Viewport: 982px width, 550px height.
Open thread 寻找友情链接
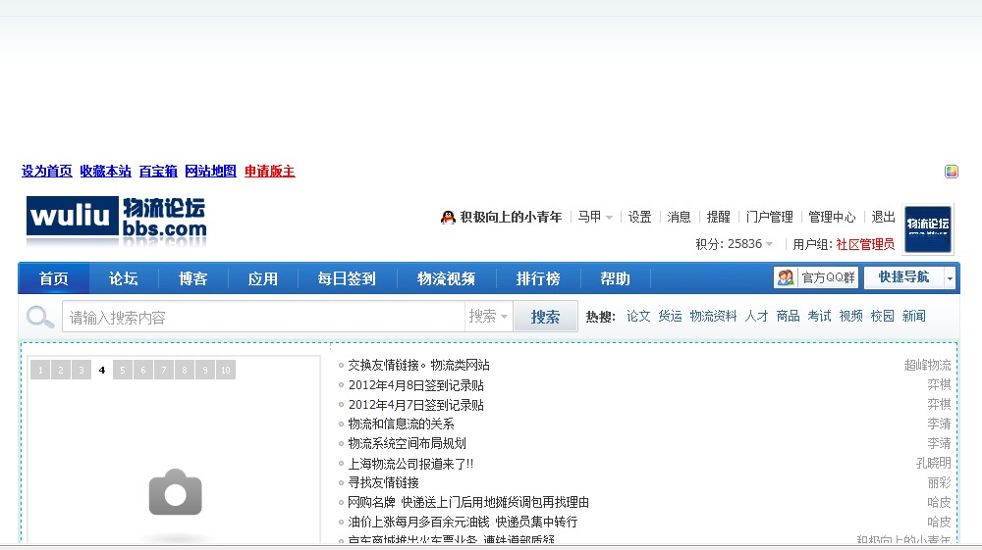pyautogui.click(x=383, y=482)
